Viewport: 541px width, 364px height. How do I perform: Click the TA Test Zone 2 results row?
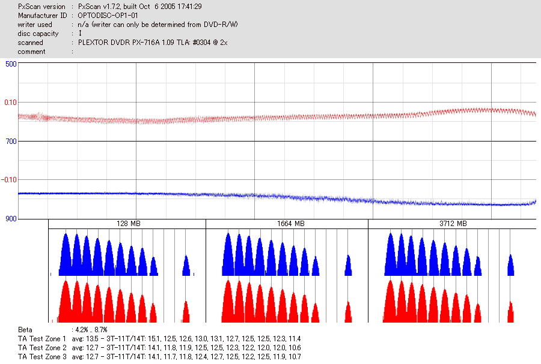(159, 347)
